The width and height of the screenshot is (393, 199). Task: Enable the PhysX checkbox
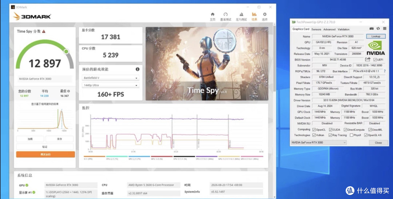coord(351,135)
